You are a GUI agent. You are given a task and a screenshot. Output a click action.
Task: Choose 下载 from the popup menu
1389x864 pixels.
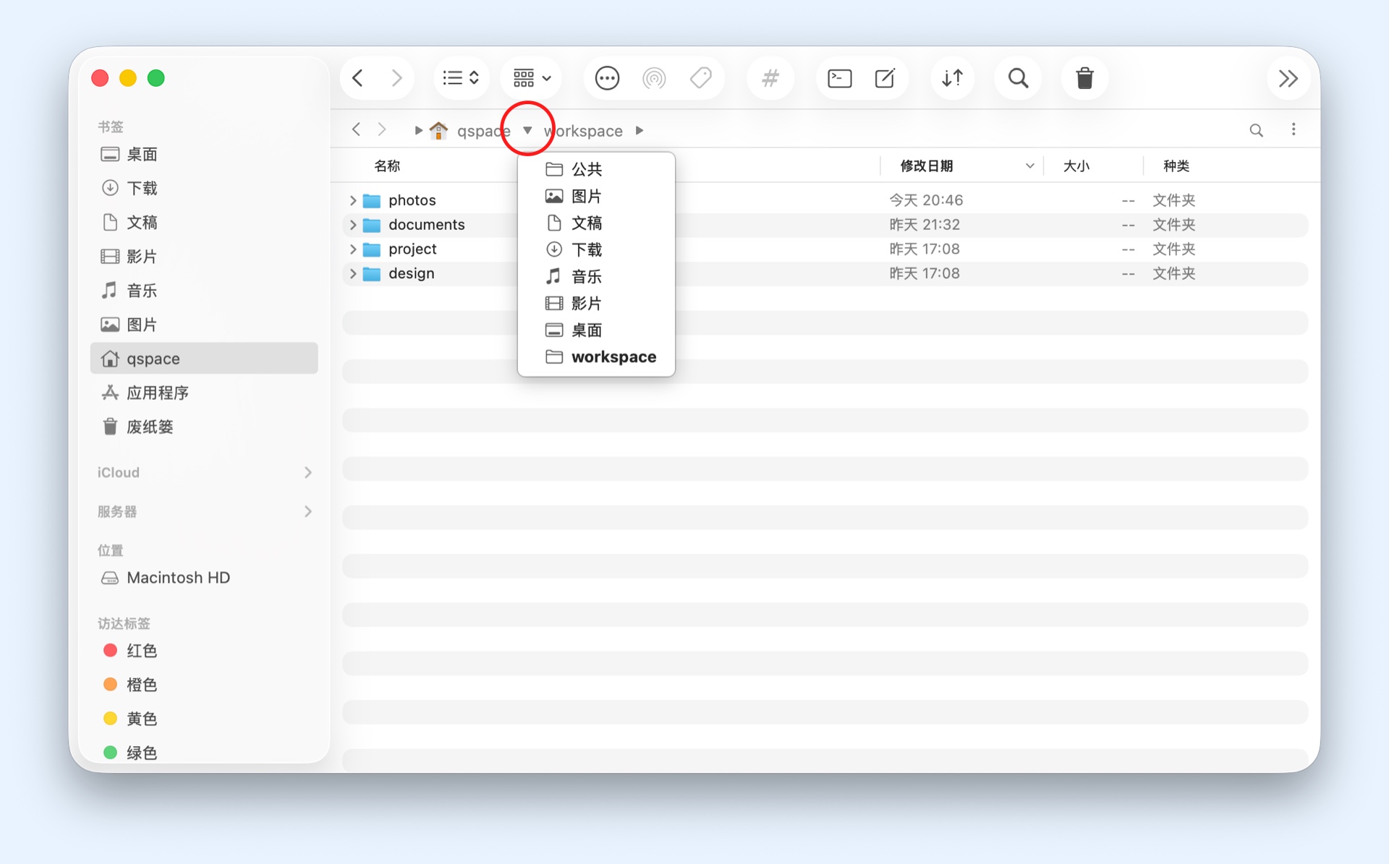(586, 249)
